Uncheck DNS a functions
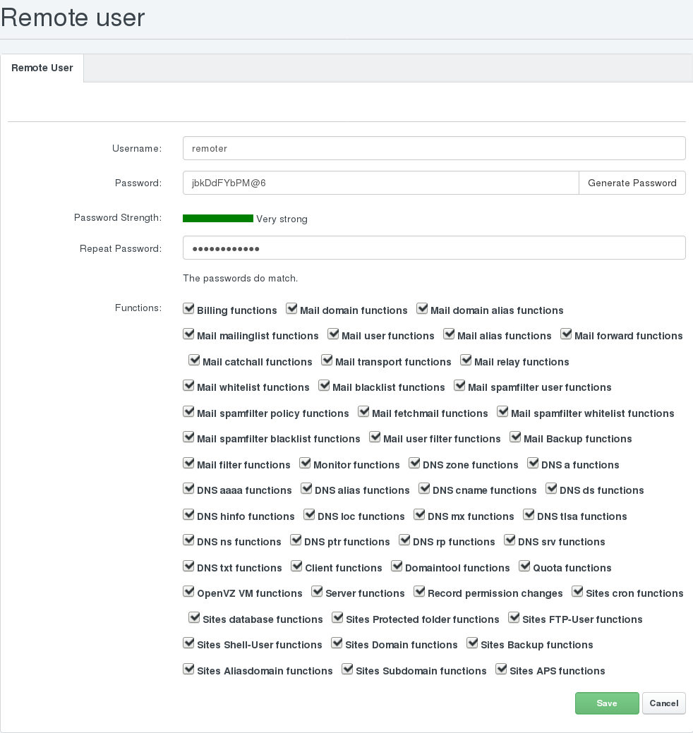This screenshot has height=733, width=693. point(533,463)
